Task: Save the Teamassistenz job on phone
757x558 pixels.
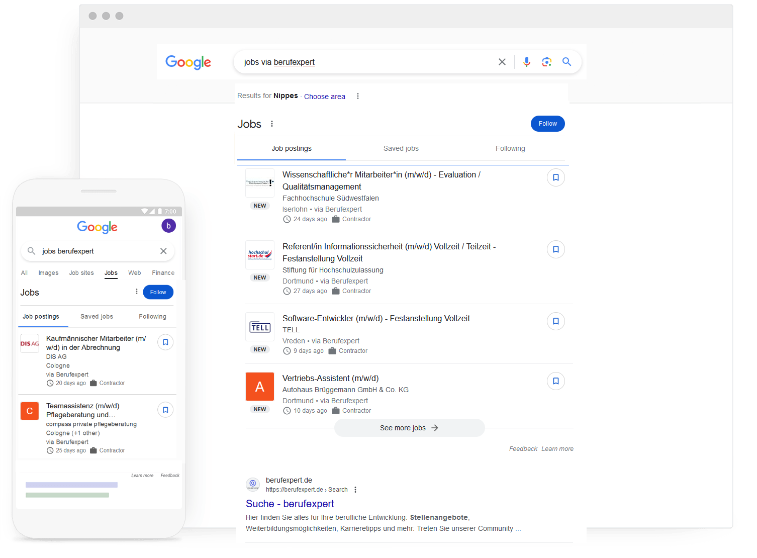Action: 165,410
